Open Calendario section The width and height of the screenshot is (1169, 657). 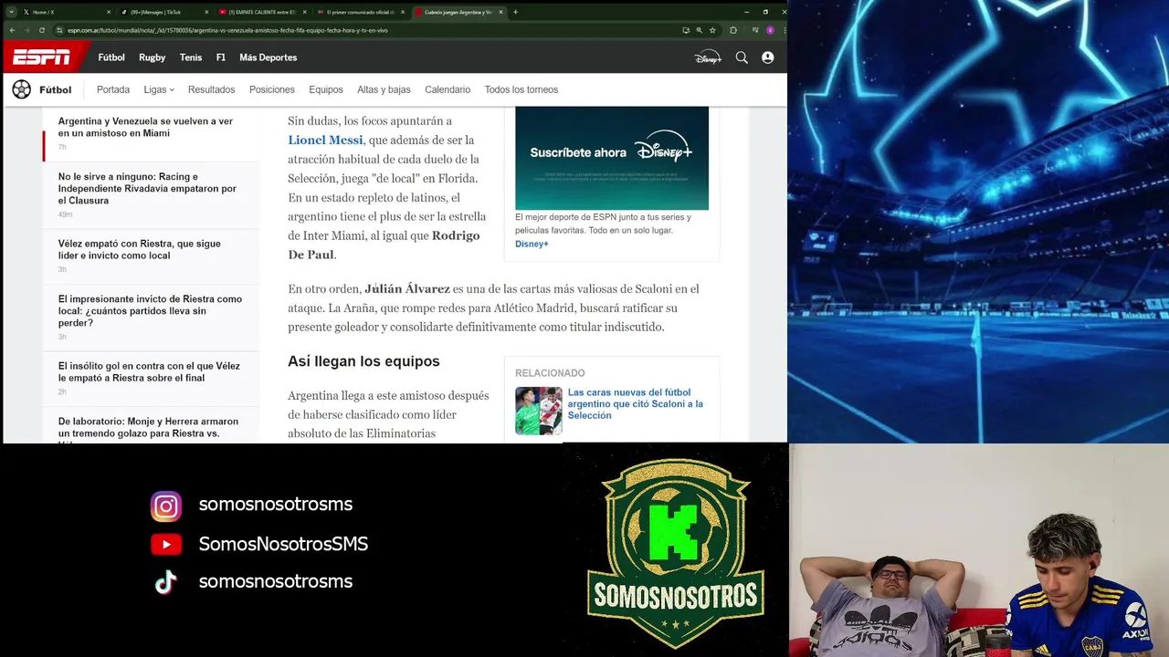click(448, 89)
